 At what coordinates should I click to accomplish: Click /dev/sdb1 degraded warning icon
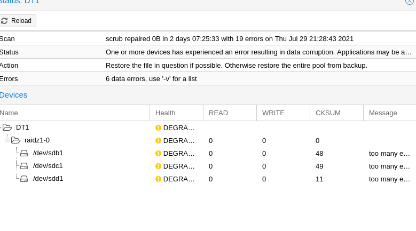(158, 154)
